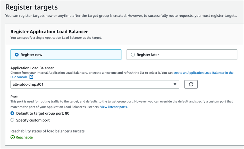
Task: Open the alb-sddc-drupal01 selection box
Action: (93, 84)
